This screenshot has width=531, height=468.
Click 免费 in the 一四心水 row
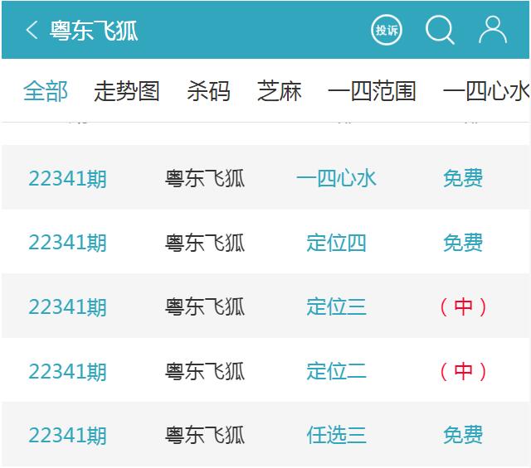tap(462, 178)
